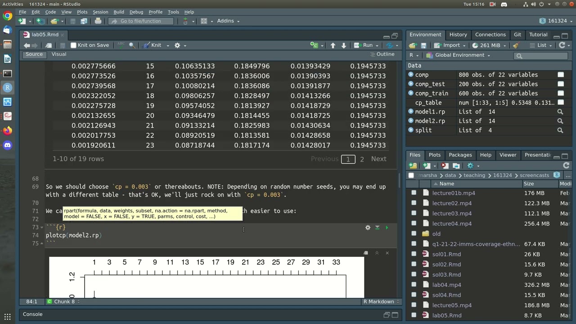Viewport: 576px width, 324px height.
Task: Open lecture05.mp4 file link
Action: [x=452, y=305]
